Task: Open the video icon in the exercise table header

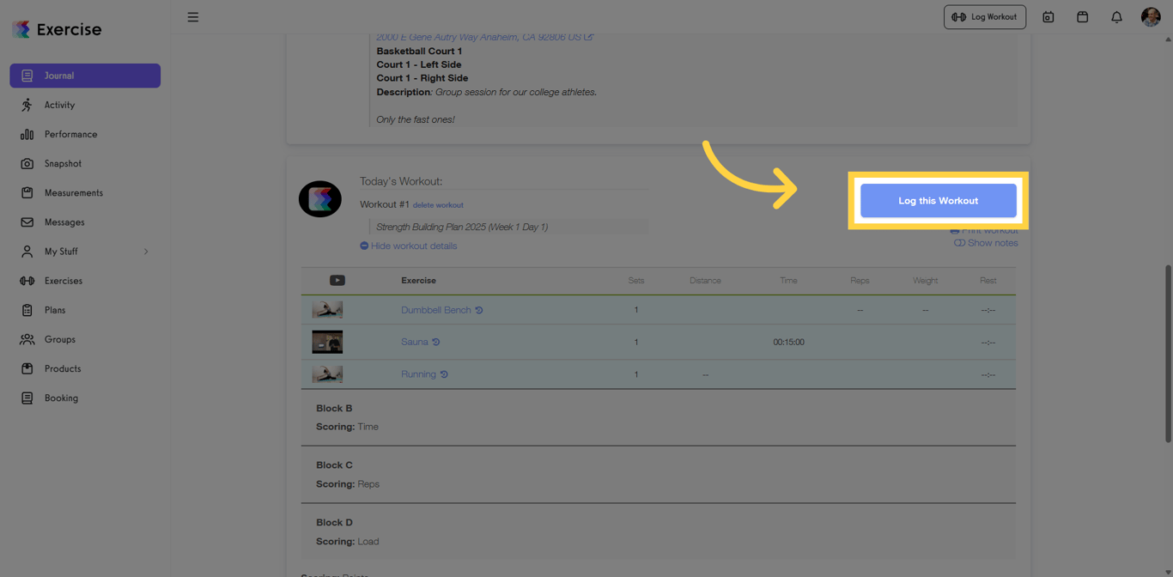Action: click(x=337, y=280)
